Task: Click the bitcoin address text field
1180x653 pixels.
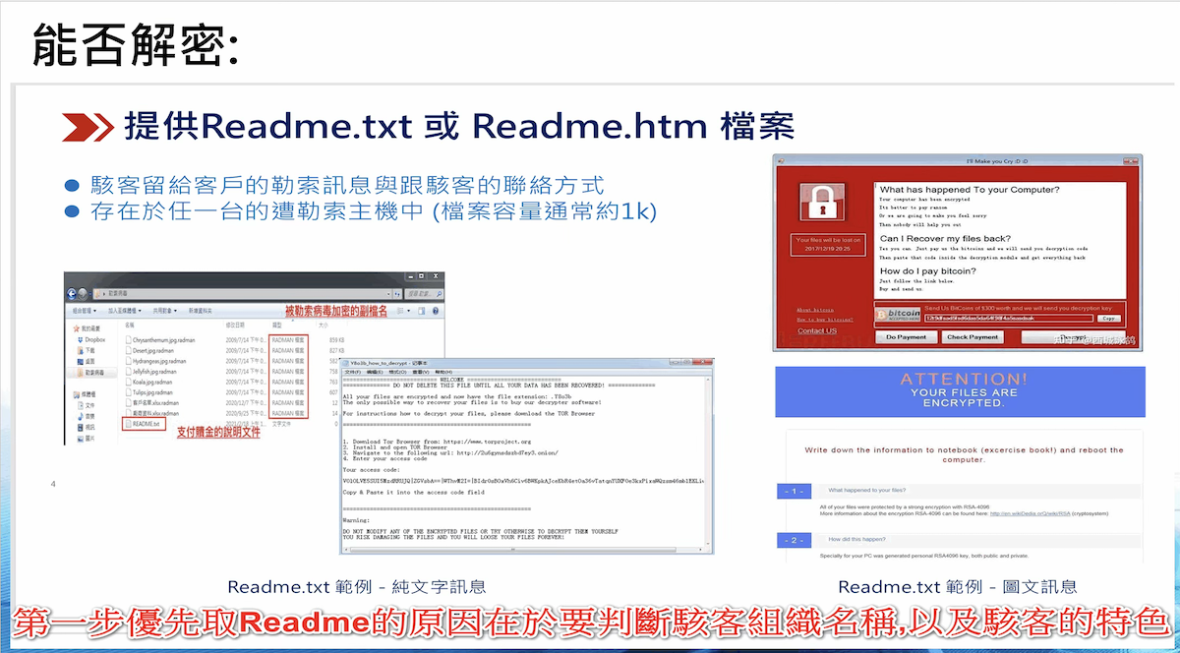Action: (x=1008, y=319)
